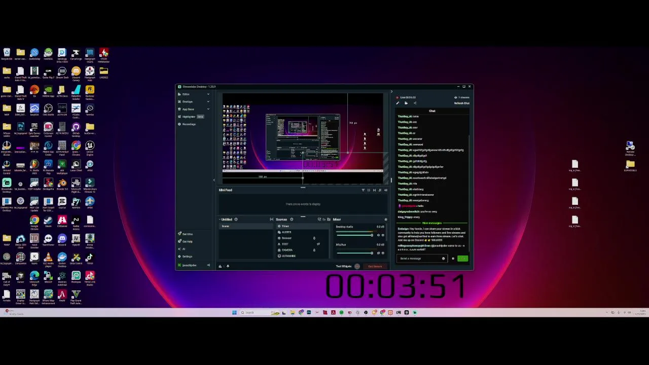Open scene transitions icon beside Sources
649x365 pixels.
coord(271,220)
